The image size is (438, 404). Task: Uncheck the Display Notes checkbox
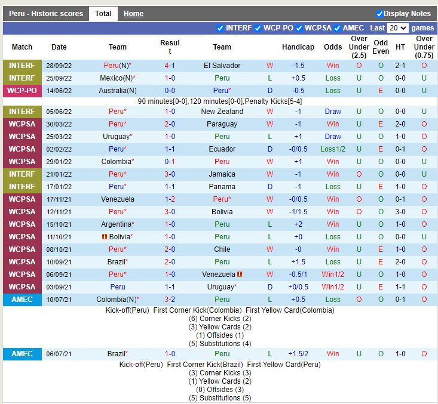(379, 14)
